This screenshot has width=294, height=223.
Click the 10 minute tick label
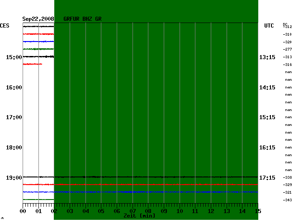tap(180, 211)
